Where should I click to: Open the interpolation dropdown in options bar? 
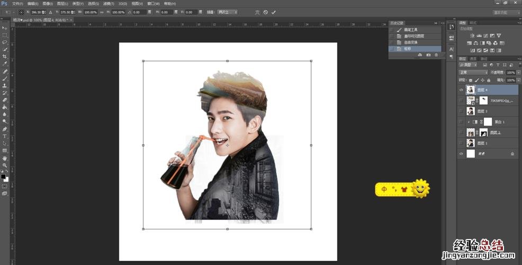228,12
